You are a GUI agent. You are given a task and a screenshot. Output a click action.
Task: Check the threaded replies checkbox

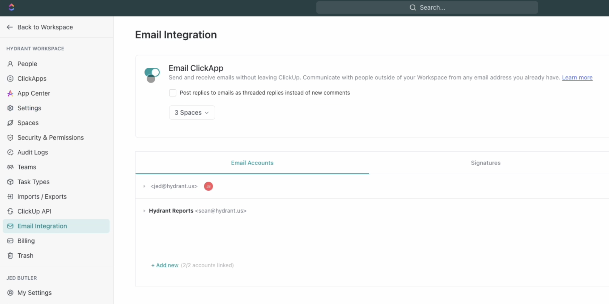172,93
